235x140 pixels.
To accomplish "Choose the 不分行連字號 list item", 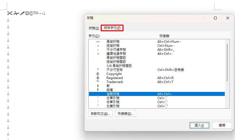I will click(157, 50).
